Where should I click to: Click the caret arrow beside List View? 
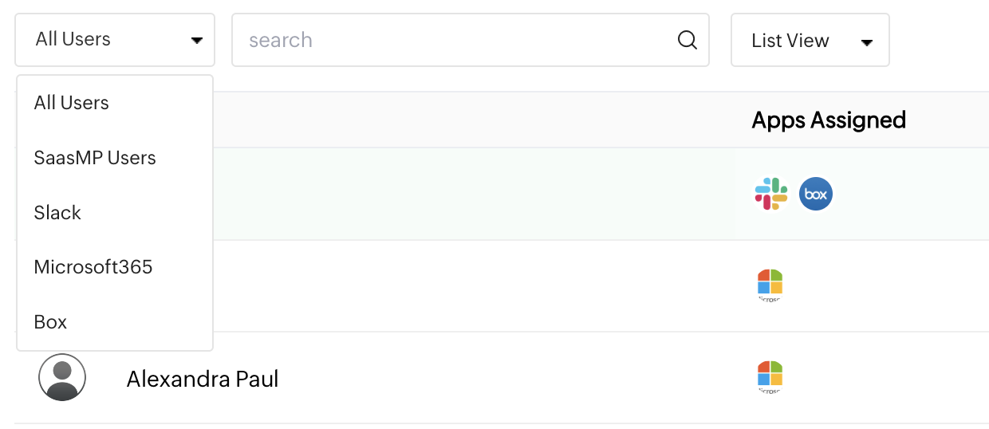coord(867,42)
